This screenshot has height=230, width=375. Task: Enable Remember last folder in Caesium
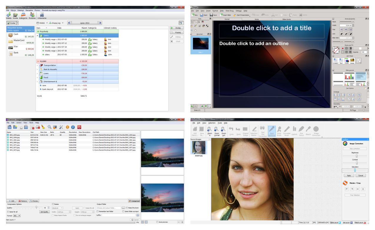(x=98, y=211)
